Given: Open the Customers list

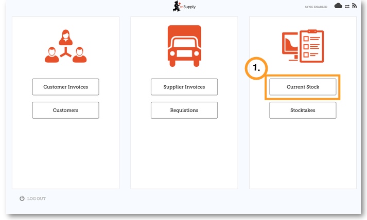Looking at the screenshot, I should (x=65, y=110).
